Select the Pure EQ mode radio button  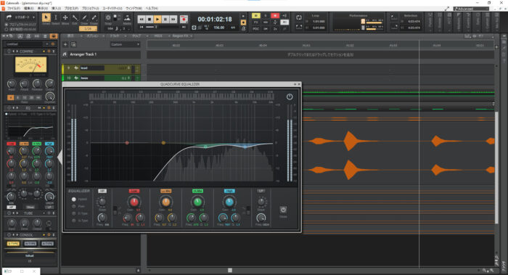(x=74, y=206)
